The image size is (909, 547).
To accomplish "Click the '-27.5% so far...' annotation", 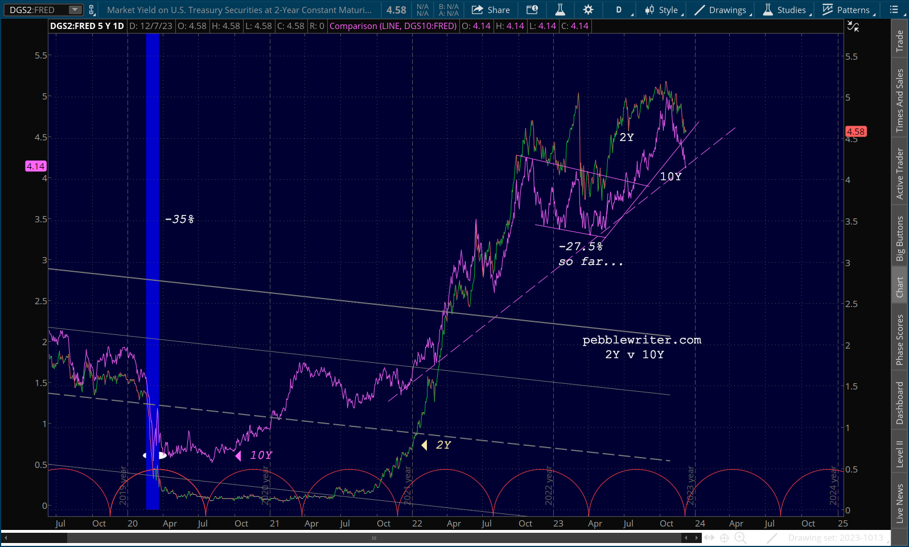I will tap(590, 254).
